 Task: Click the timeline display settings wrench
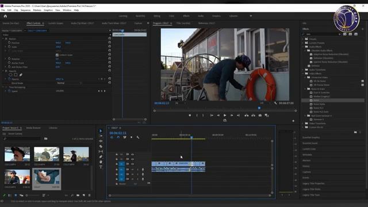pyautogui.click(x=138, y=137)
